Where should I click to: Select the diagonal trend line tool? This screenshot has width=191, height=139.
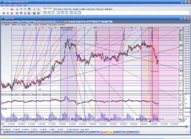click(53, 12)
